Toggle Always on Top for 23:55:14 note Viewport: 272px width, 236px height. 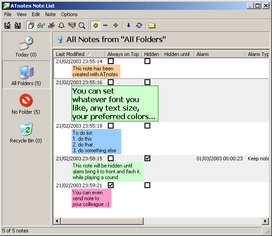[x=110, y=61]
